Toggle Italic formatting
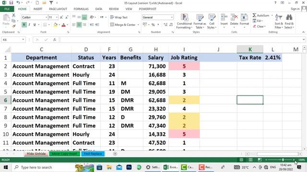Screen dimensions: 307x172 point(29,25)
